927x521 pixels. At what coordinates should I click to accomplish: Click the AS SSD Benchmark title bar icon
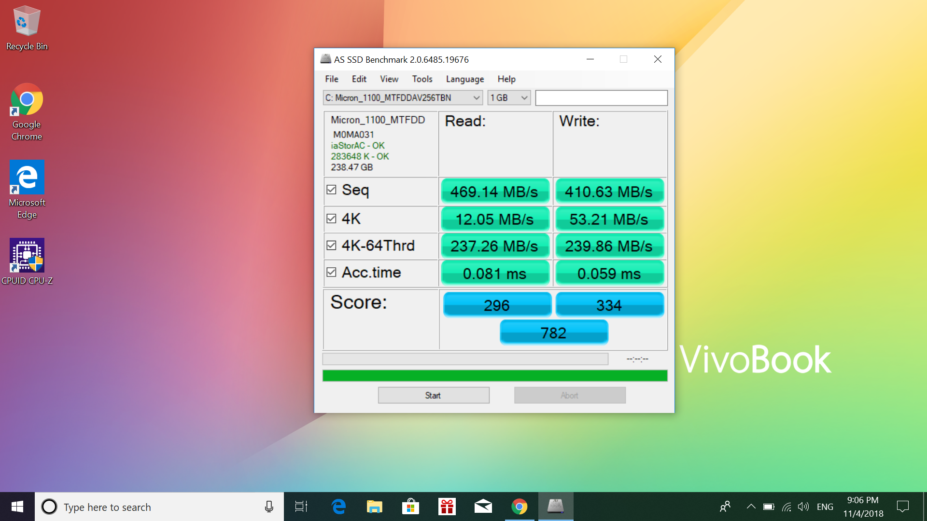click(326, 59)
